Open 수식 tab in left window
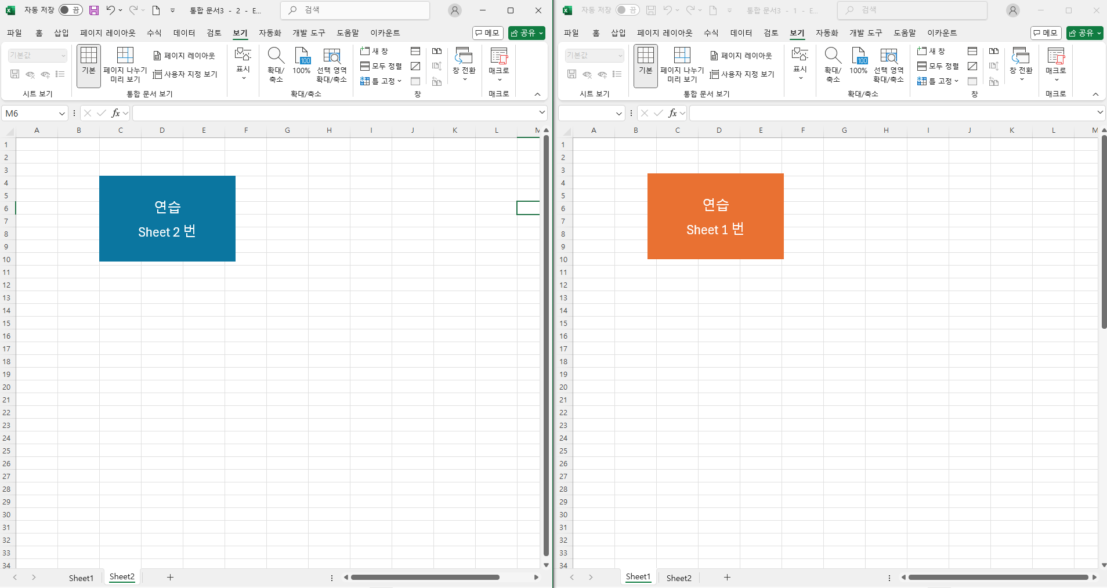 tap(154, 33)
